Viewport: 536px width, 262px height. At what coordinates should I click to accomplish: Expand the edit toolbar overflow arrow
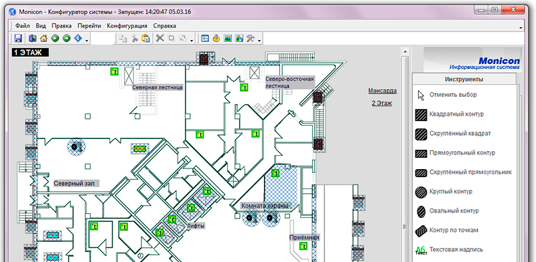[192, 41]
